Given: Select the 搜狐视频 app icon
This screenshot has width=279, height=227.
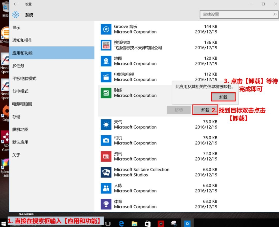Looking at the screenshot, I should pyautogui.click(x=106, y=45).
